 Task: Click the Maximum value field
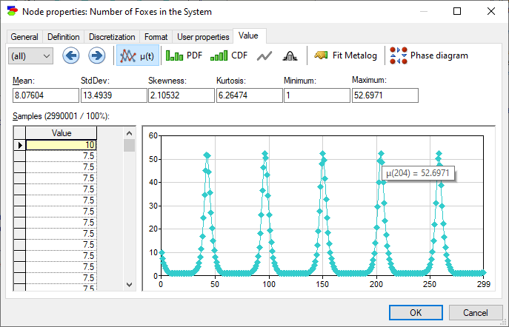tap(385, 95)
